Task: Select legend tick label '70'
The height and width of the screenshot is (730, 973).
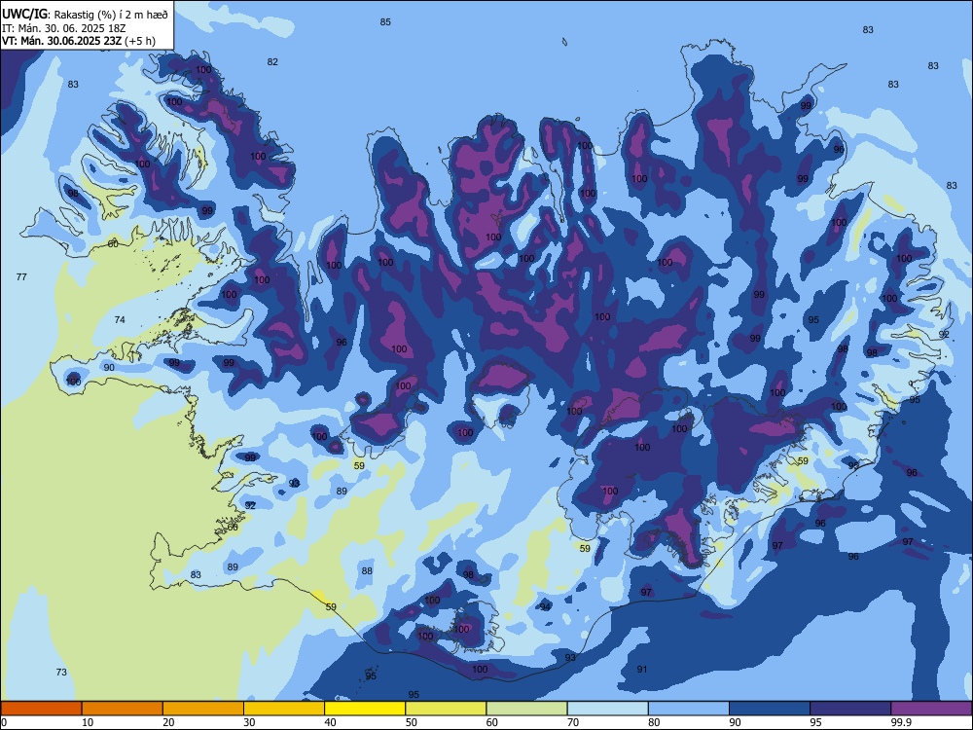Action: coord(573,722)
